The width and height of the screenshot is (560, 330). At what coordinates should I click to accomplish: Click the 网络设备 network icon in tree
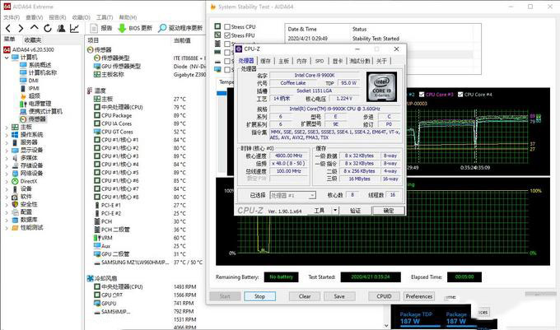(15, 174)
